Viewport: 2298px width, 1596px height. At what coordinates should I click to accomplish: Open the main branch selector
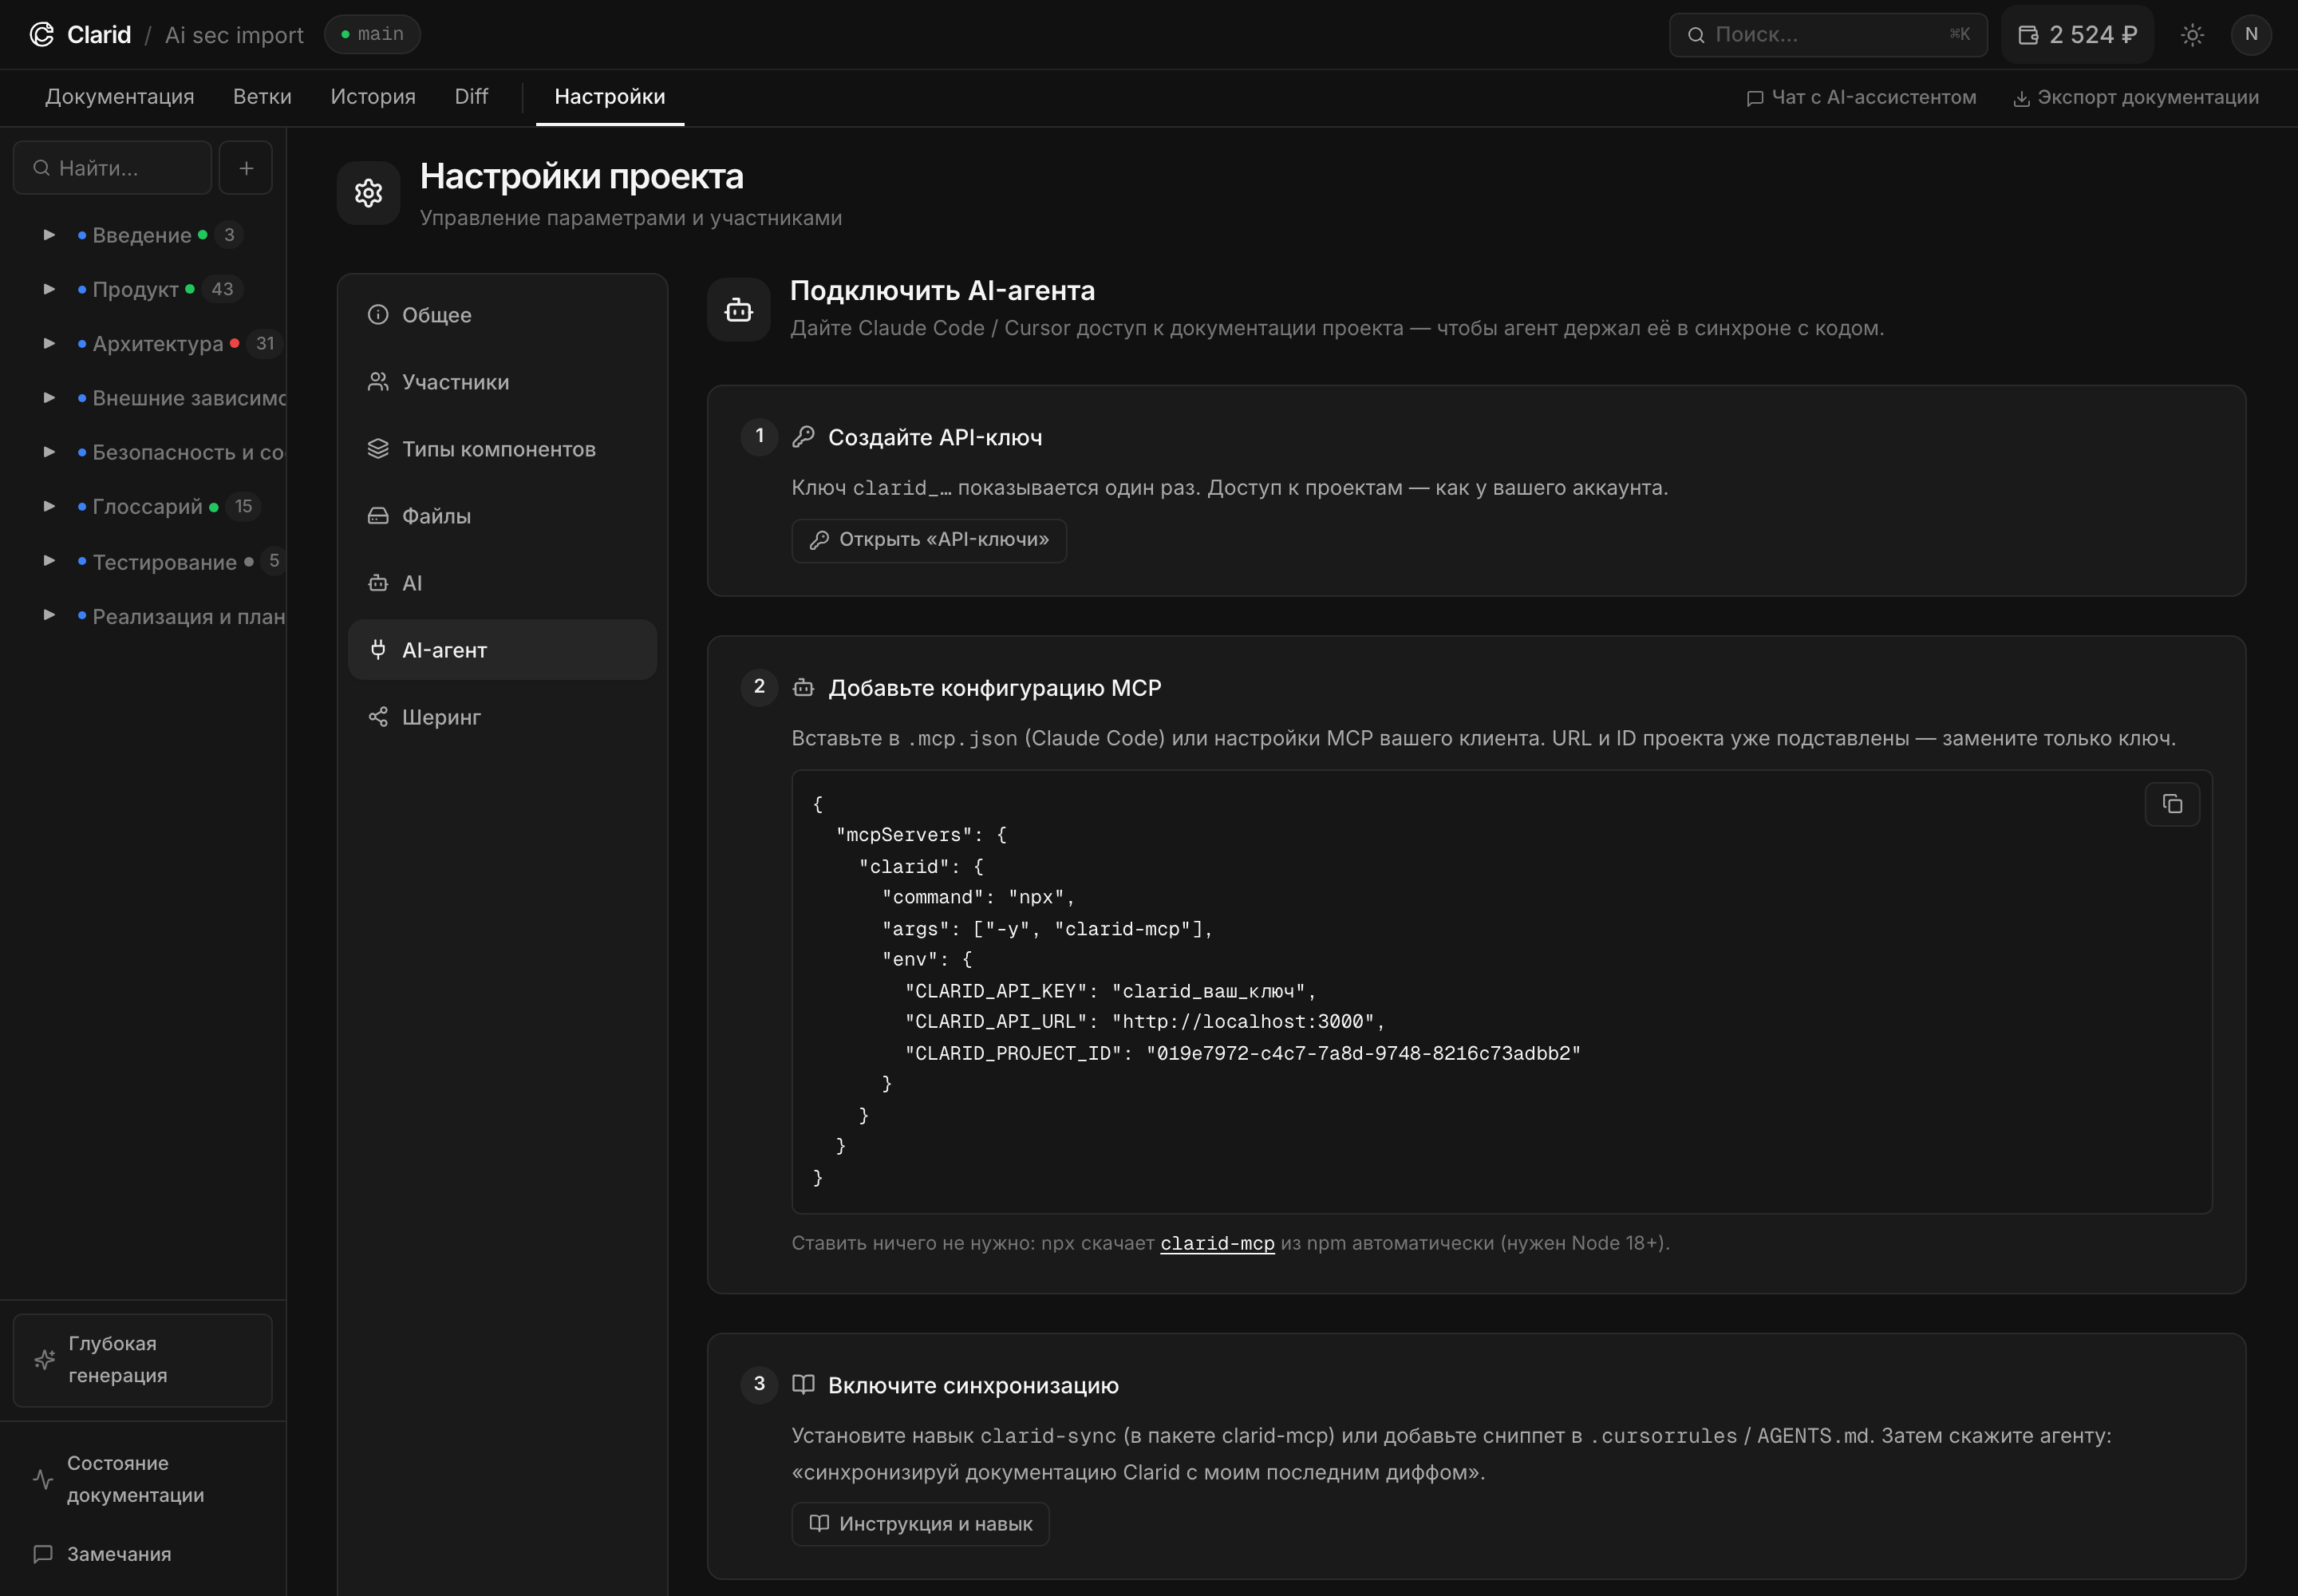coord(372,34)
